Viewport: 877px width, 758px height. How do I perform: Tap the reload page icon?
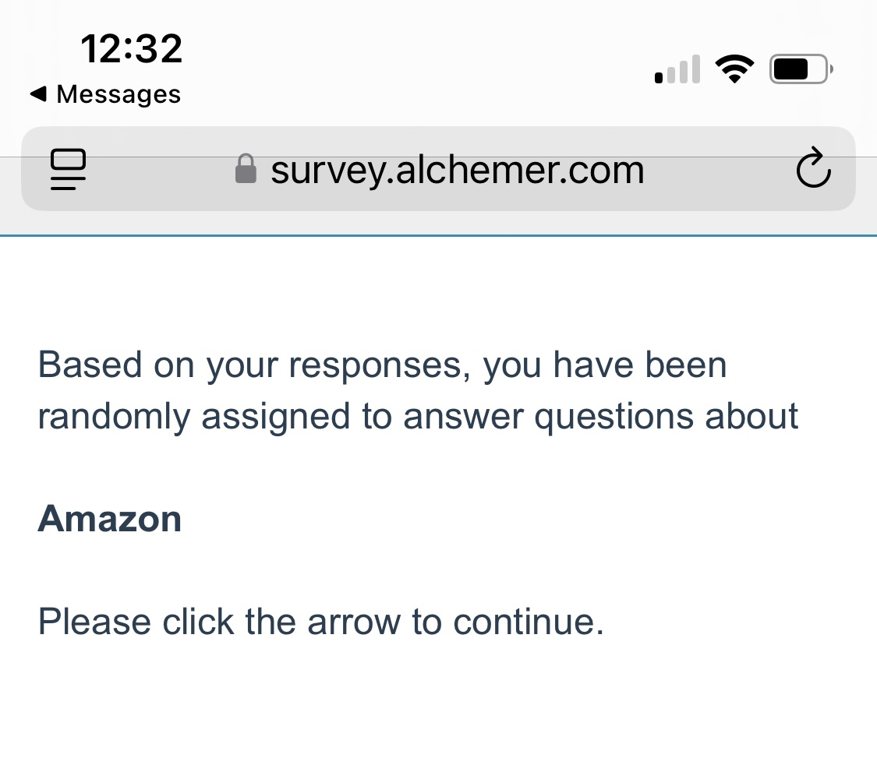click(x=813, y=168)
